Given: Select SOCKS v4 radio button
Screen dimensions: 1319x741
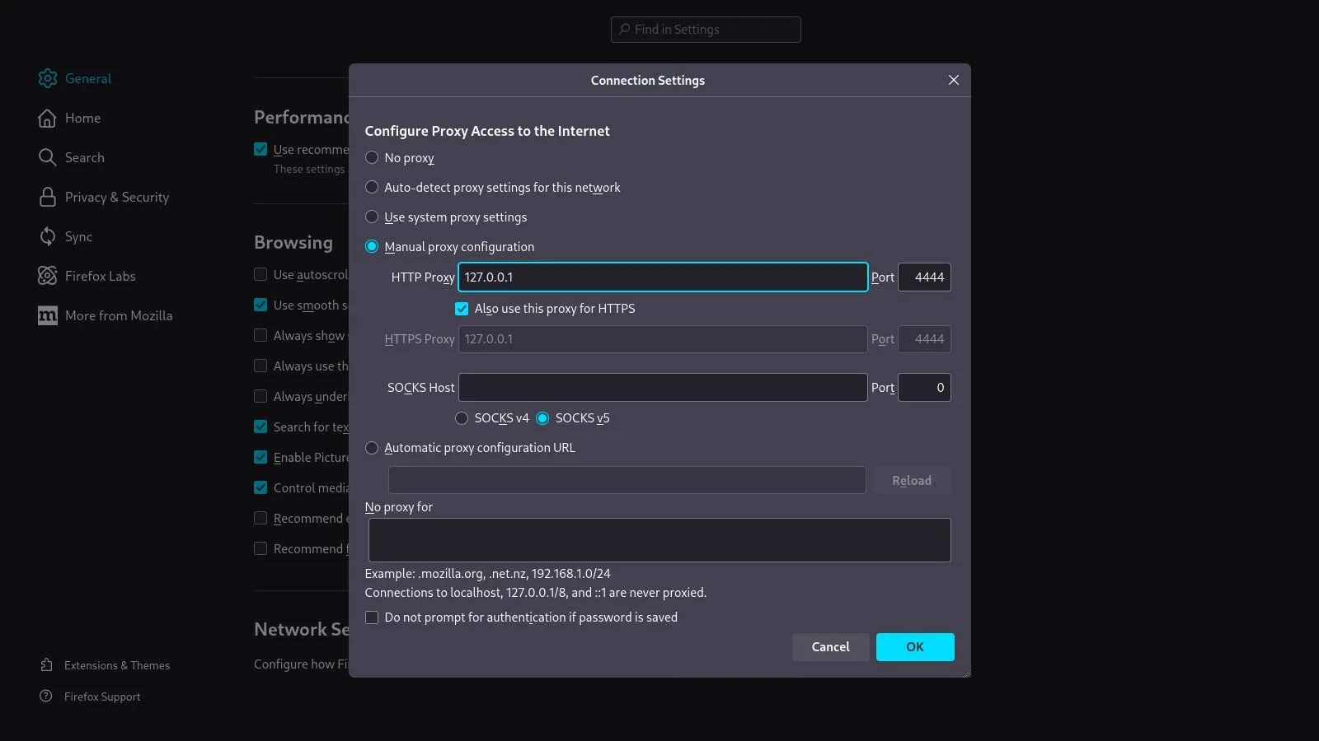Looking at the screenshot, I should pos(462,418).
